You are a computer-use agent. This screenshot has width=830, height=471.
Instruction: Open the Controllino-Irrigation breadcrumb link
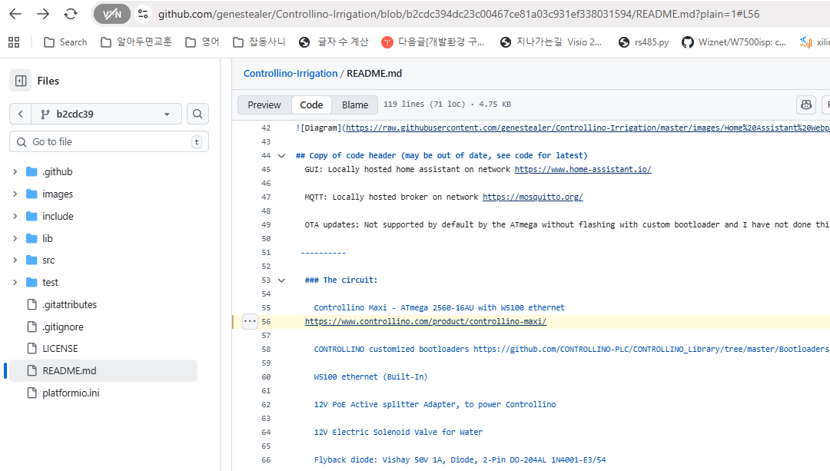point(290,74)
